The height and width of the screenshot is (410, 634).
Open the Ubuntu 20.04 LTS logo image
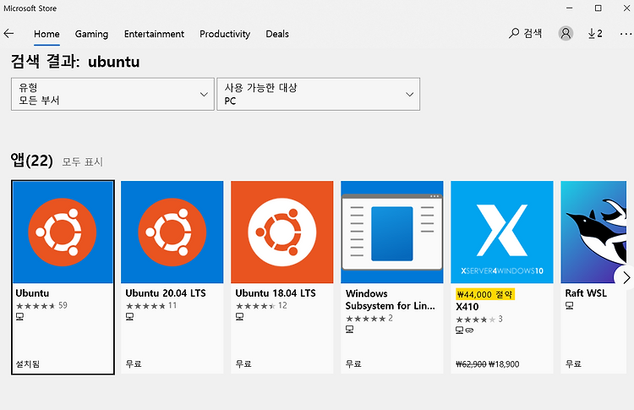point(172,232)
